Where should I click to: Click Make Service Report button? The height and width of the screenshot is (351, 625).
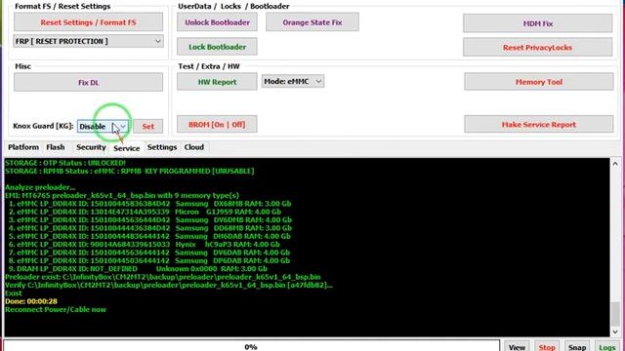pyautogui.click(x=538, y=124)
